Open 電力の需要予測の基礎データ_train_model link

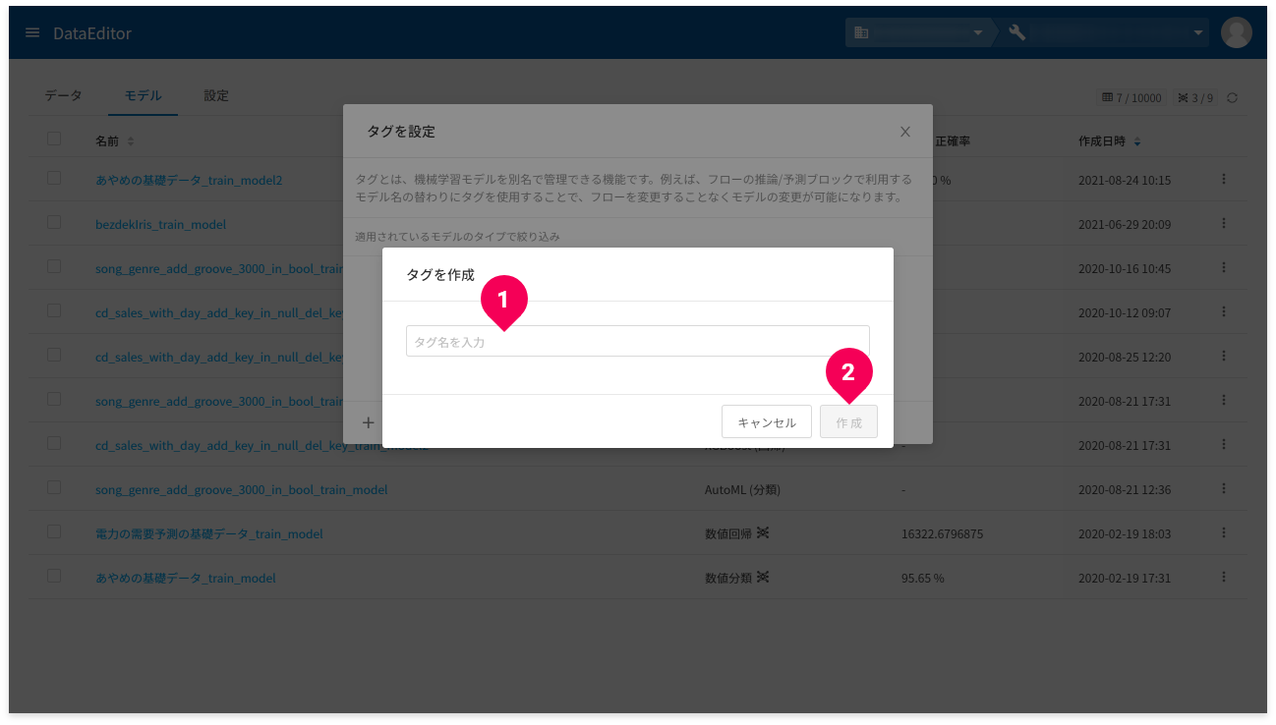pyautogui.click(x=209, y=533)
